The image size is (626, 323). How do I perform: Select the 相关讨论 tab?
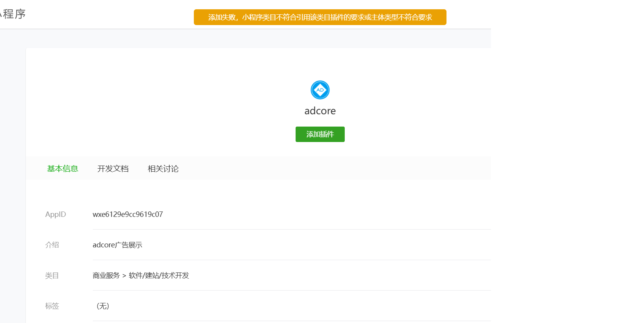point(163,169)
